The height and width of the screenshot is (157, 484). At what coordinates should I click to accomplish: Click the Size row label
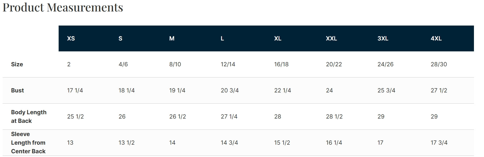tap(17, 64)
